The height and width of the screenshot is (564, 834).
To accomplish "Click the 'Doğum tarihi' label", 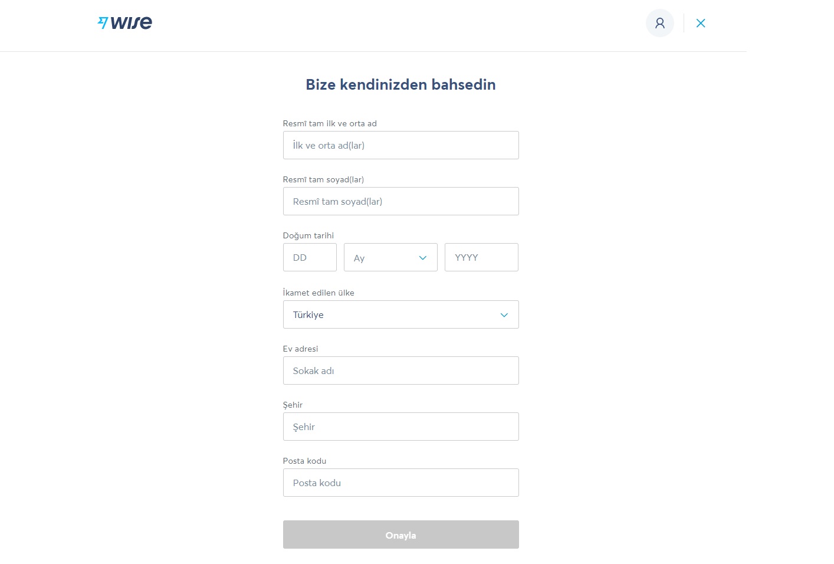I will click(x=308, y=235).
